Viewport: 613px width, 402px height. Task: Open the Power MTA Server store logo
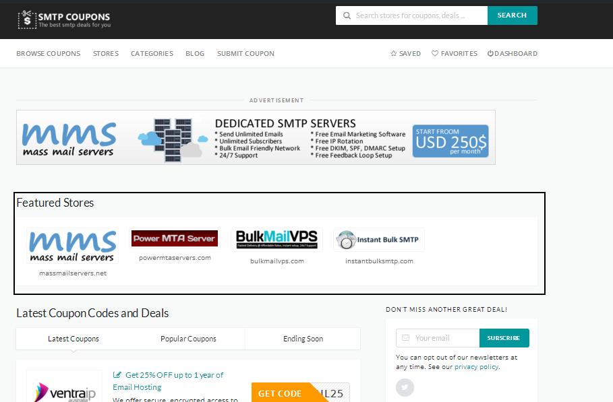[175, 238]
